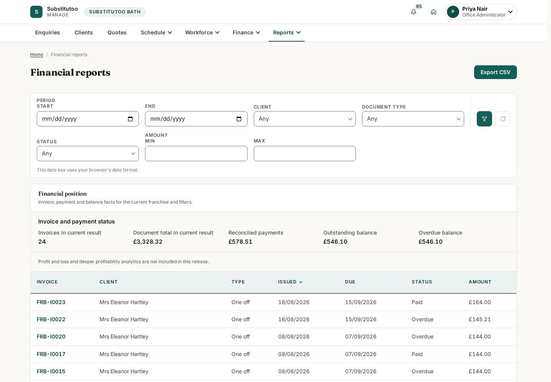
Task: Open the Clients page
Action: click(84, 32)
